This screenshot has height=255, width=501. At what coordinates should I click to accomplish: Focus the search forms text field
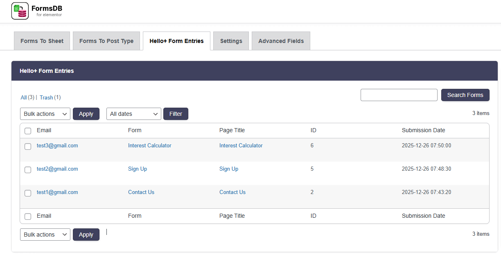[x=399, y=95]
